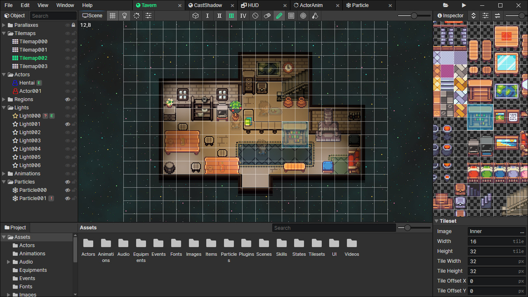Choose the Bucket fill tool
The height and width of the screenshot is (297, 528).
[x=315, y=15]
